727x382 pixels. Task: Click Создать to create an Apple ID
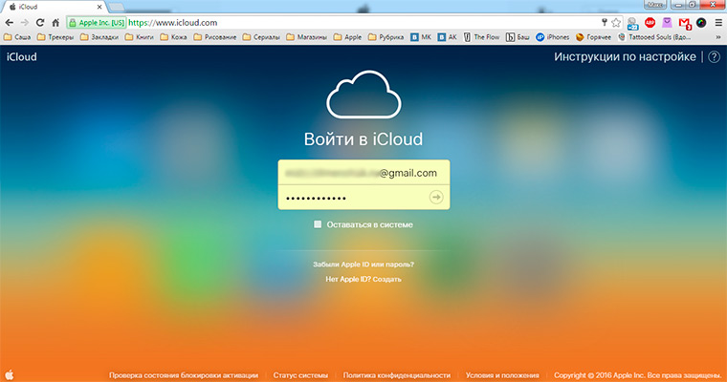pyautogui.click(x=386, y=279)
